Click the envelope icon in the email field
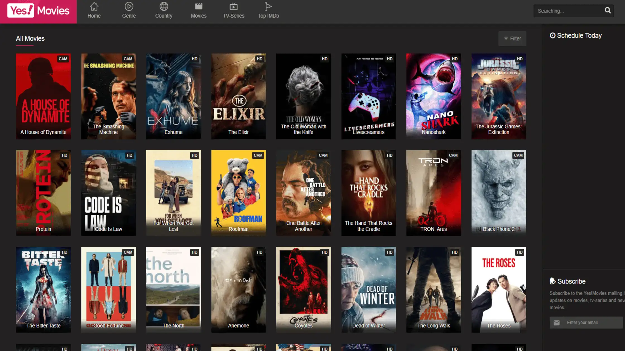This screenshot has height=351, width=625. tap(557, 323)
